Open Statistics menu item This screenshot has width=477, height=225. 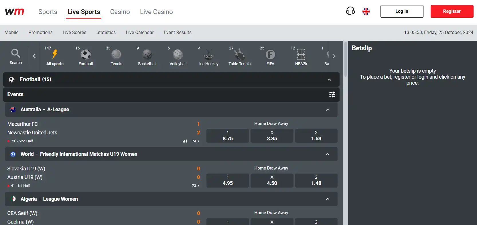tap(106, 33)
